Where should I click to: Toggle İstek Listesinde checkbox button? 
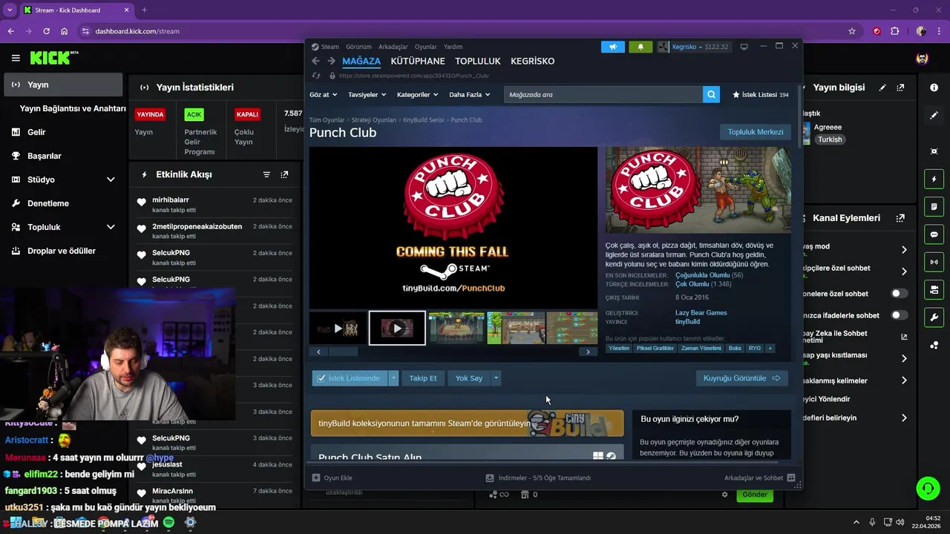click(x=350, y=378)
